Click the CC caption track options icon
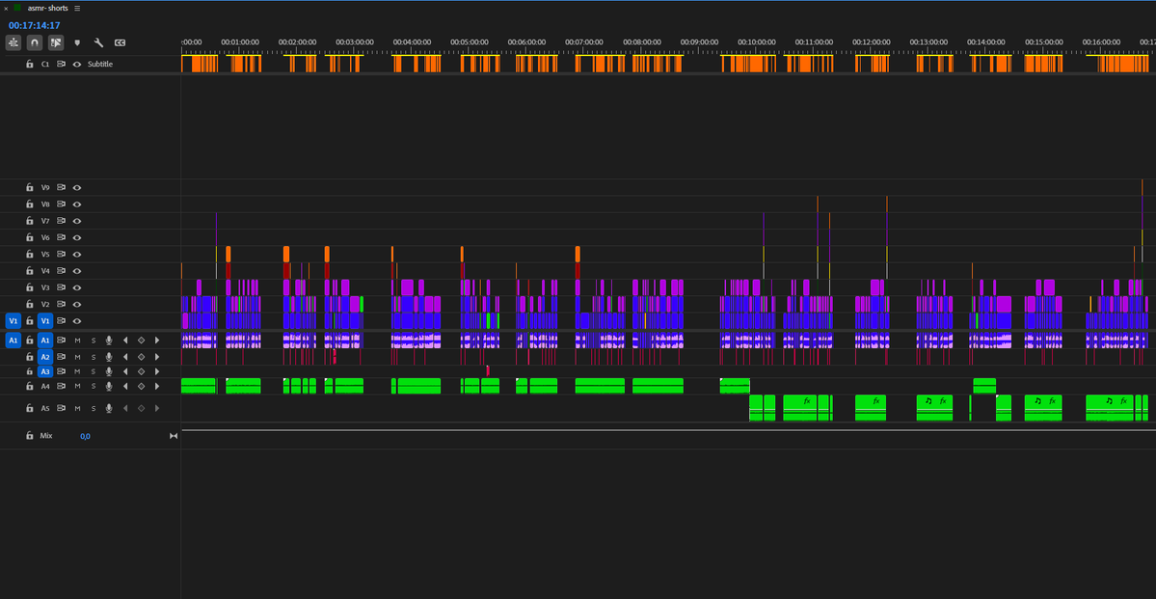1156x599 pixels. [121, 42]
